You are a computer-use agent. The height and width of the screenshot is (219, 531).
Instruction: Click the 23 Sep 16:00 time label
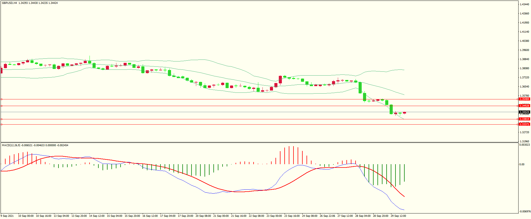click(292, 216)
